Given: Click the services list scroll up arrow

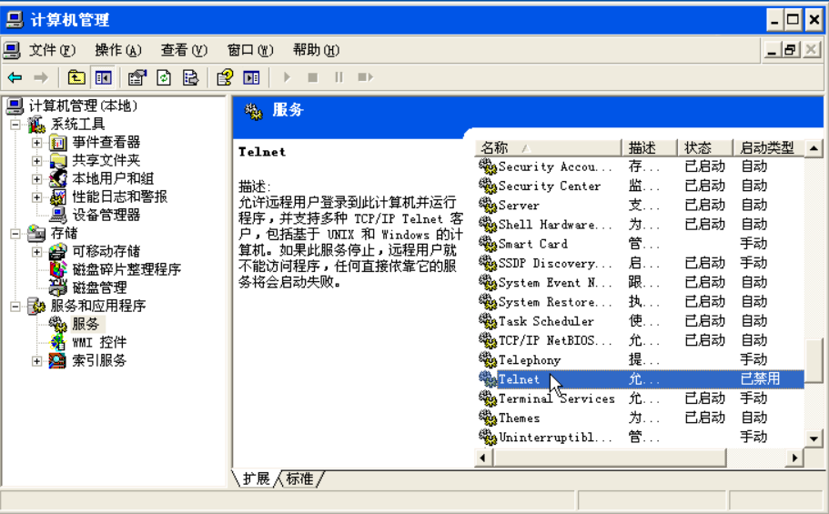Looking at the screenshot, I should tap(814, 148).
